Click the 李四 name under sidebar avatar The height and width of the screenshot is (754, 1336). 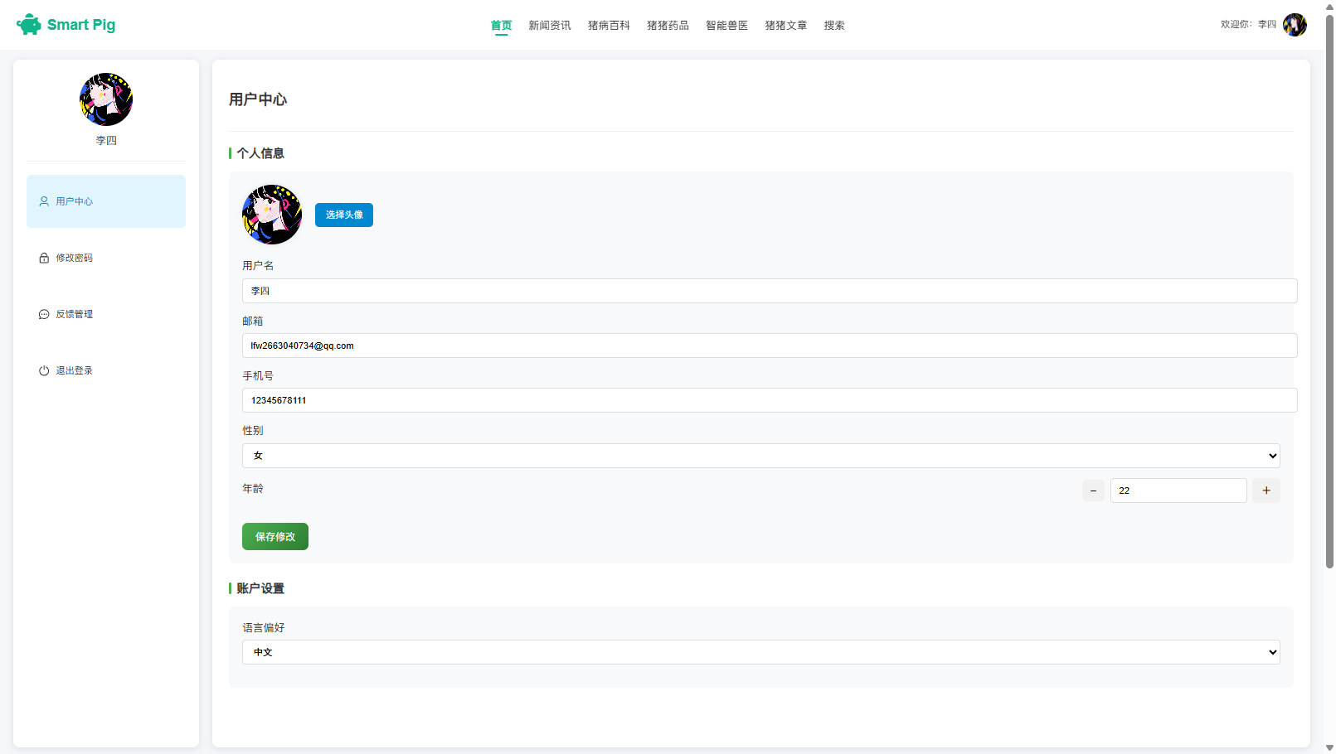click(x=106, y=141)
